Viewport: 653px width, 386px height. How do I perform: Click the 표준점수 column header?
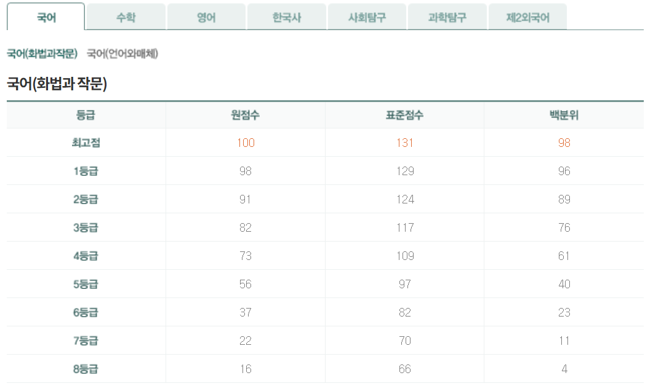point(404,114)
